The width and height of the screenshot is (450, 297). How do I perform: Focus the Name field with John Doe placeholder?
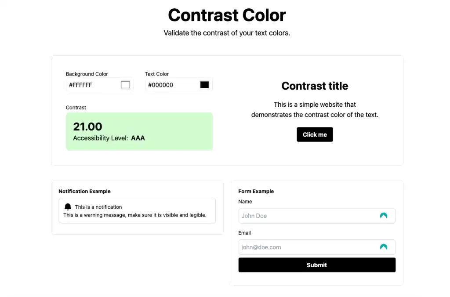tap(308, 216)
